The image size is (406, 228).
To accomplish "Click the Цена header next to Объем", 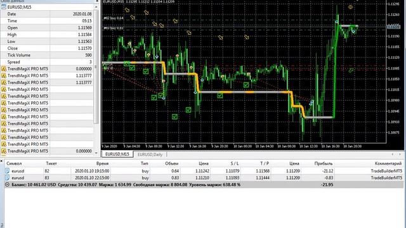I will [x=204, y=163].
